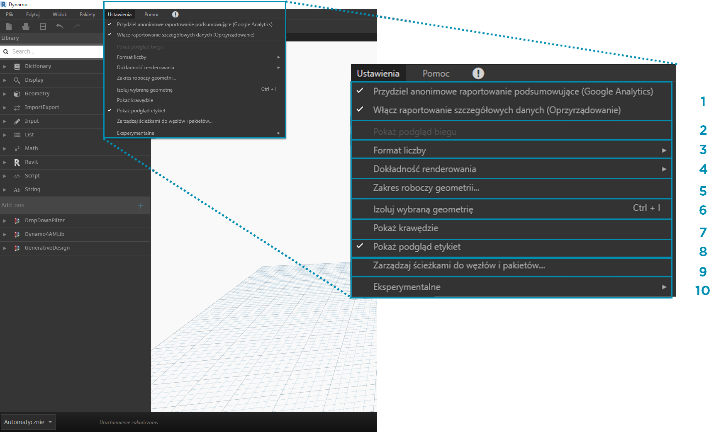Click the Math category label

32,148
